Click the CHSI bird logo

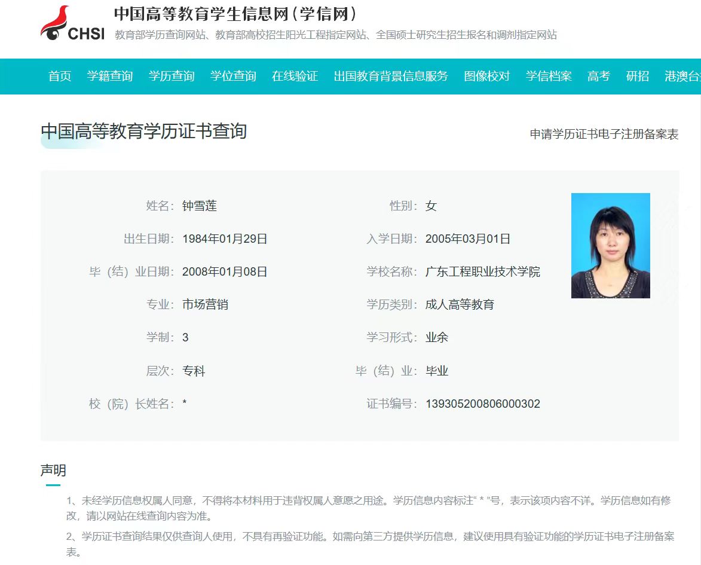[x=72, y=23]
